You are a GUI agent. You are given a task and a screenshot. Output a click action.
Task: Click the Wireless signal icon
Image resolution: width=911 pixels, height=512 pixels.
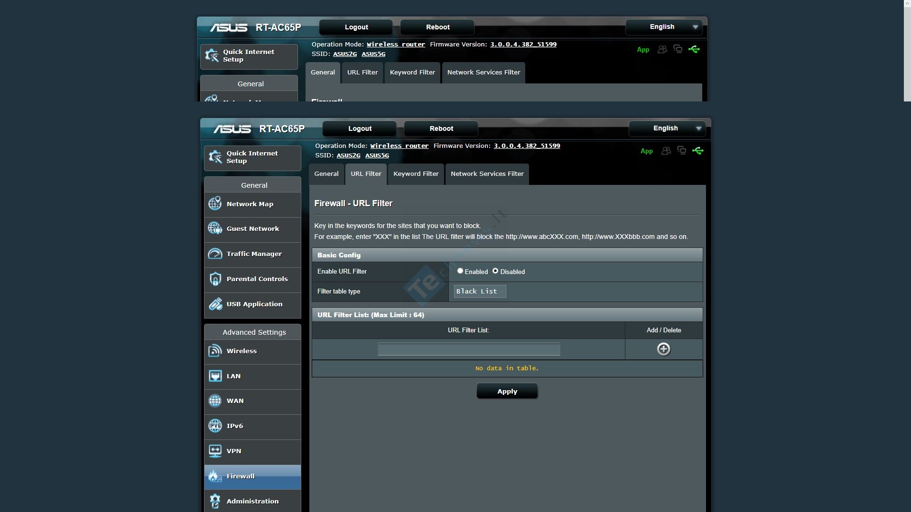(215, 351)
